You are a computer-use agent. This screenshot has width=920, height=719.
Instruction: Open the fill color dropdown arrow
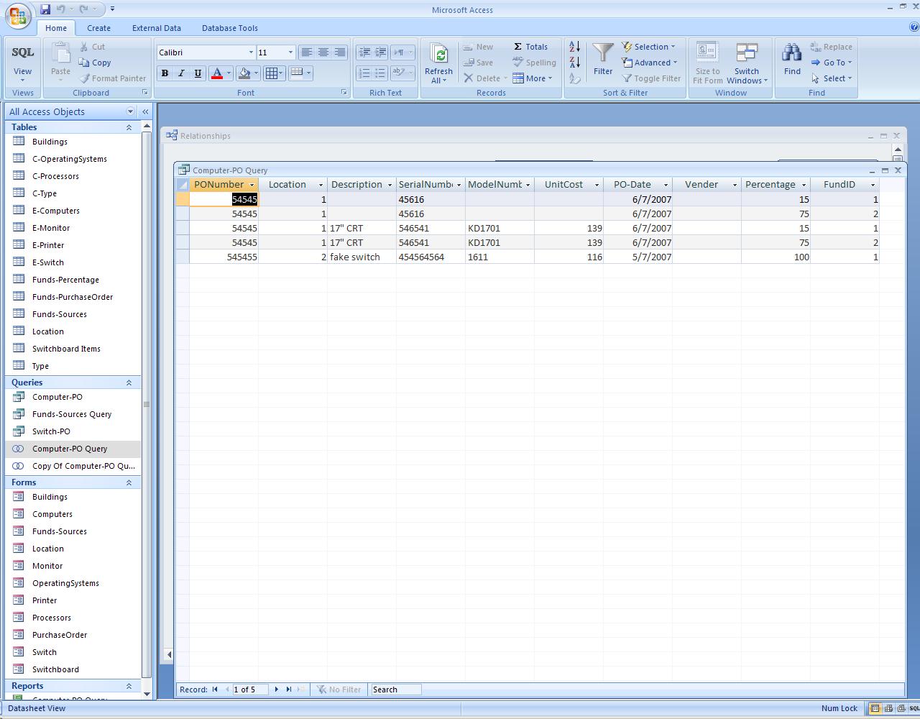pos(257,73)
